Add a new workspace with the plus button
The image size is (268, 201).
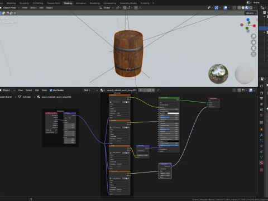[153, 3]
